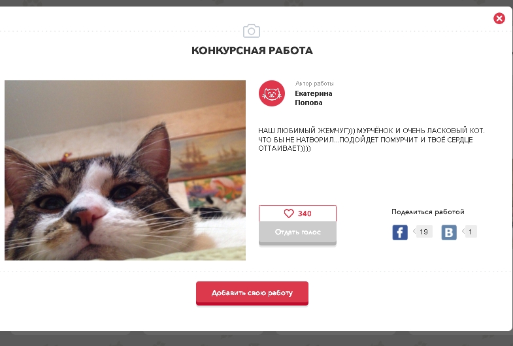Viewport: 513px width, 346px height.
Task: Click the VK share counter showing 1
Action: tap(471, 232)
